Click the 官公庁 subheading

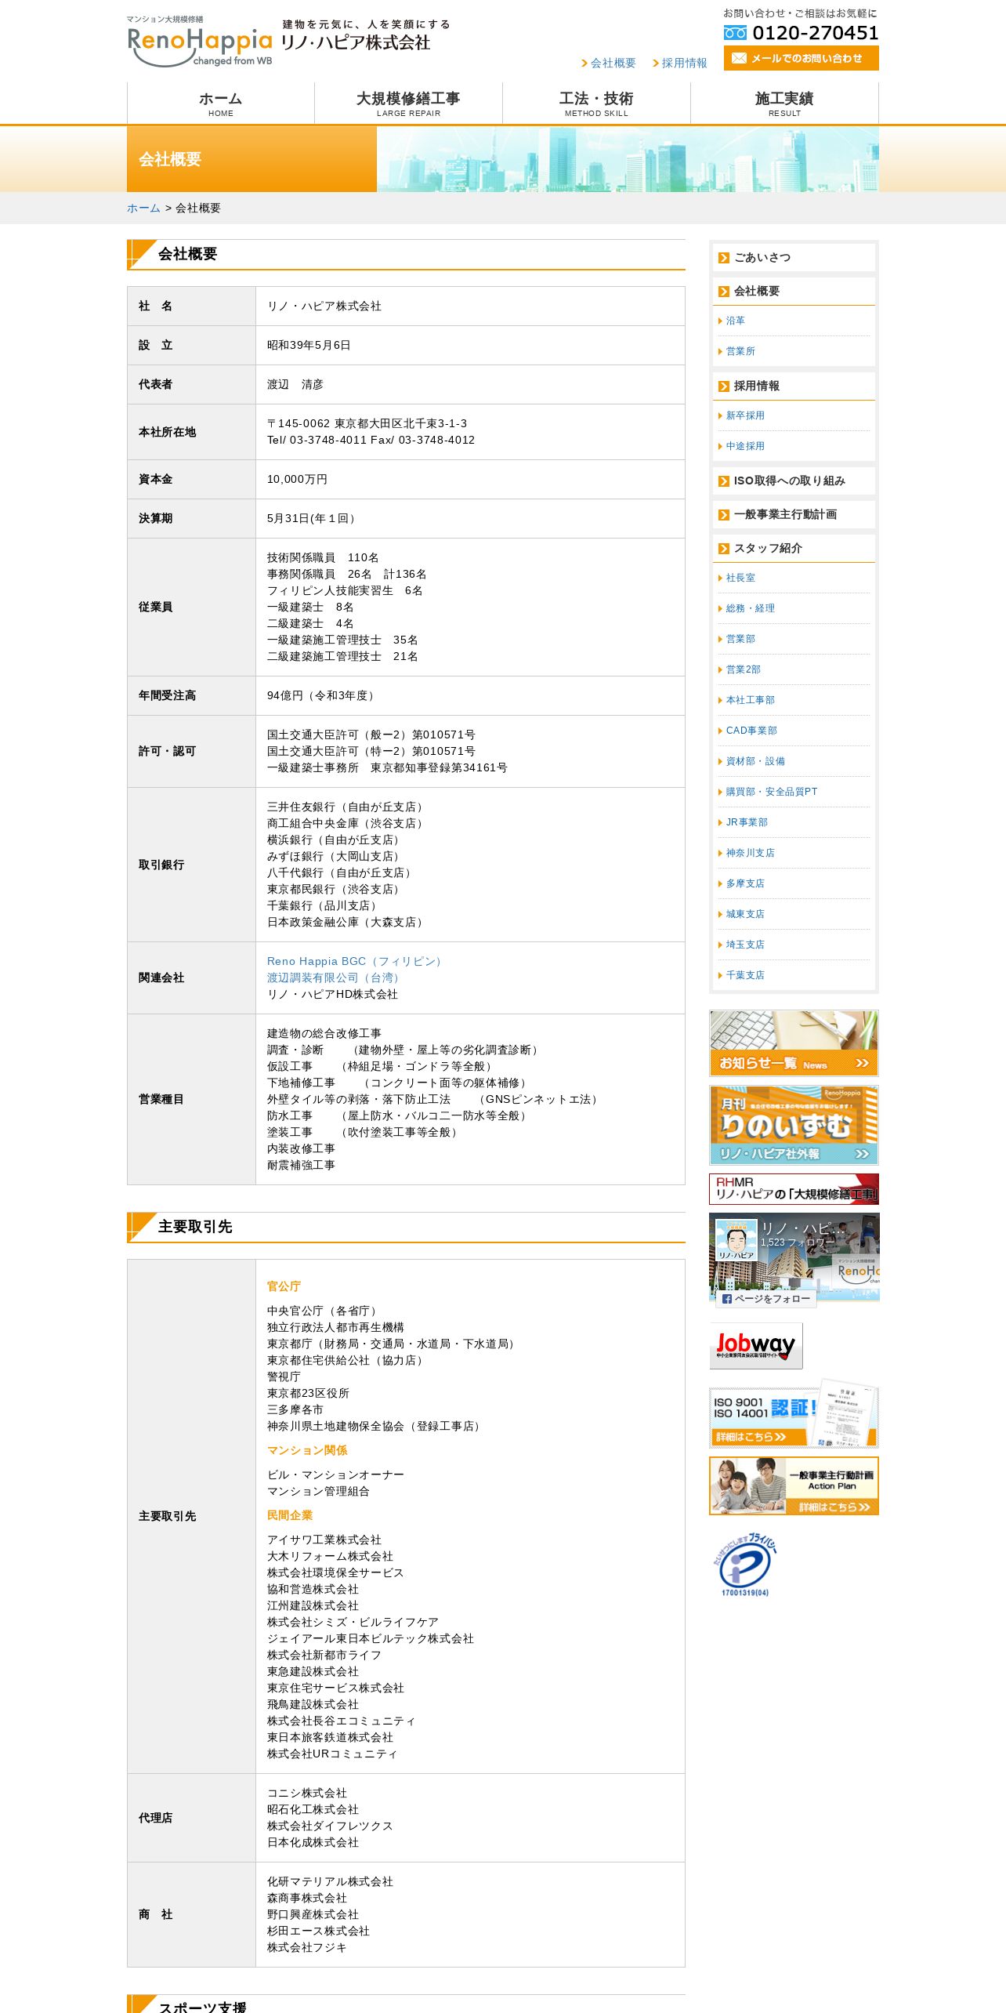[x=284, y=1286]
